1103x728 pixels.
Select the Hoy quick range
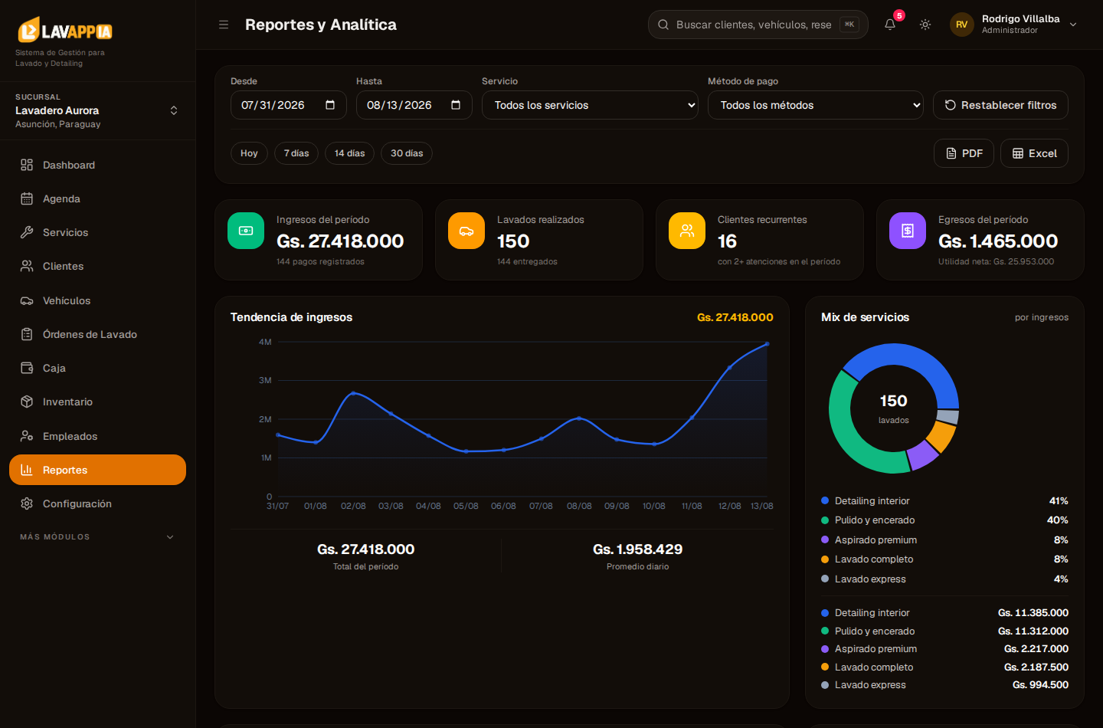249,153
